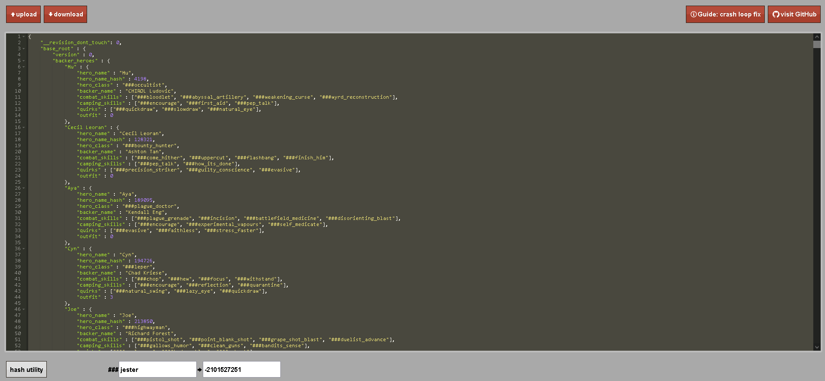Place cursor on the hero_class occultist line
The height and width of the screenshot is (381, 825).
point(123,85)
